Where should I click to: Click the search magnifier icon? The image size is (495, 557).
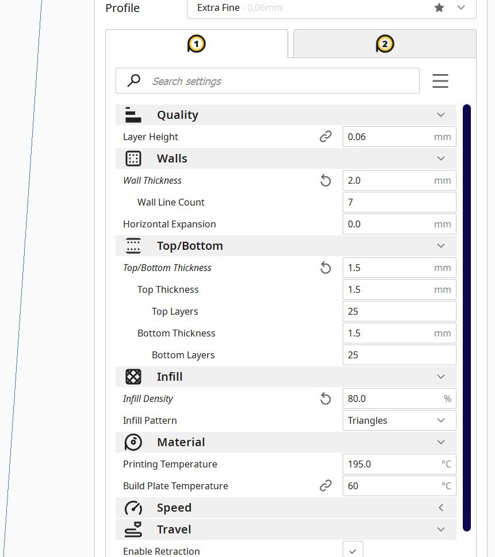click(134, 80)
